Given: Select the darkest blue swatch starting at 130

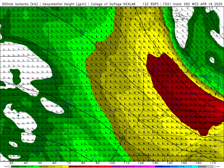Looking at the screenshot, I should coord(159,166).
